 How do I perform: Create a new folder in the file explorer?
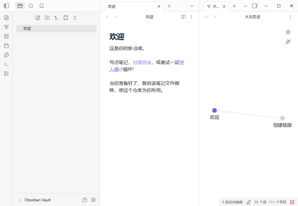click(x=47, y=17)
